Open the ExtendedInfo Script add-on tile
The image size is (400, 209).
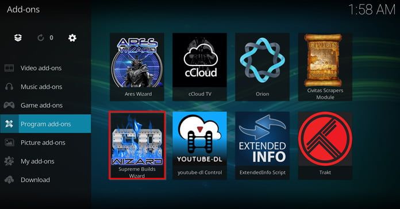tap(263, 145)
